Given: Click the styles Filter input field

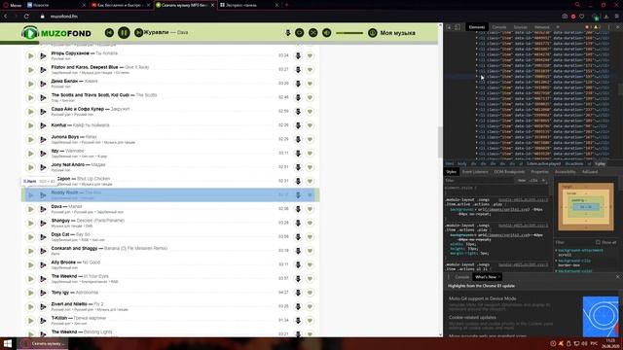Looking at the screenshot, I should click(x=479, y=180).
